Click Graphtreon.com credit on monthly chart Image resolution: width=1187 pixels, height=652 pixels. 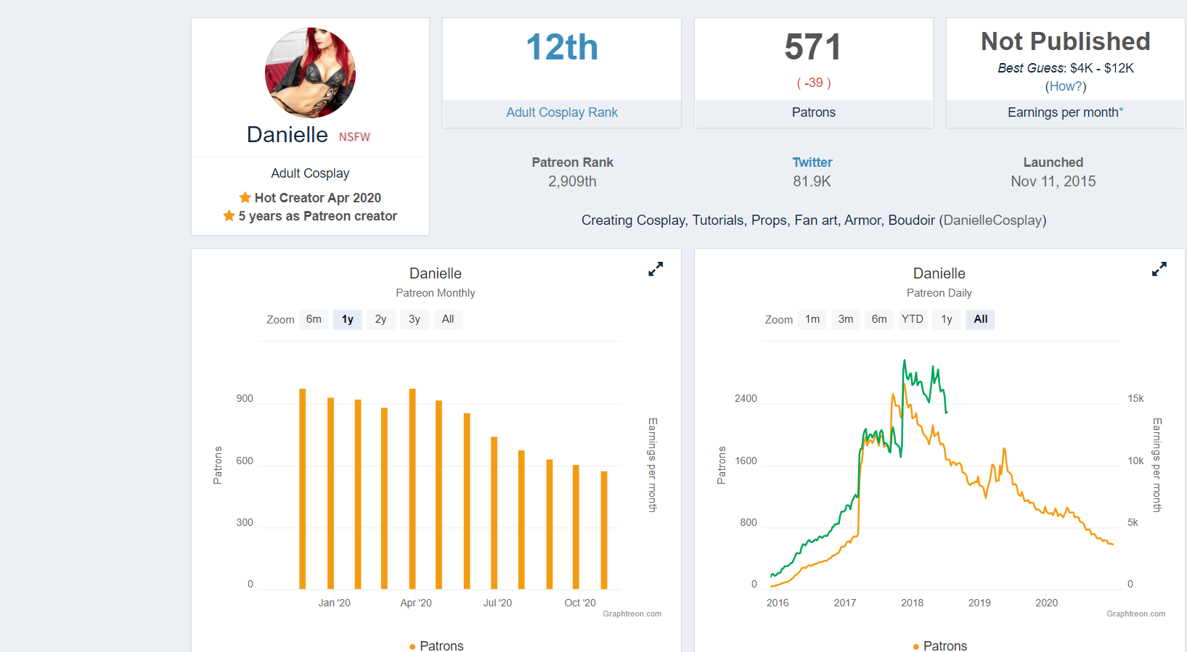632,614
